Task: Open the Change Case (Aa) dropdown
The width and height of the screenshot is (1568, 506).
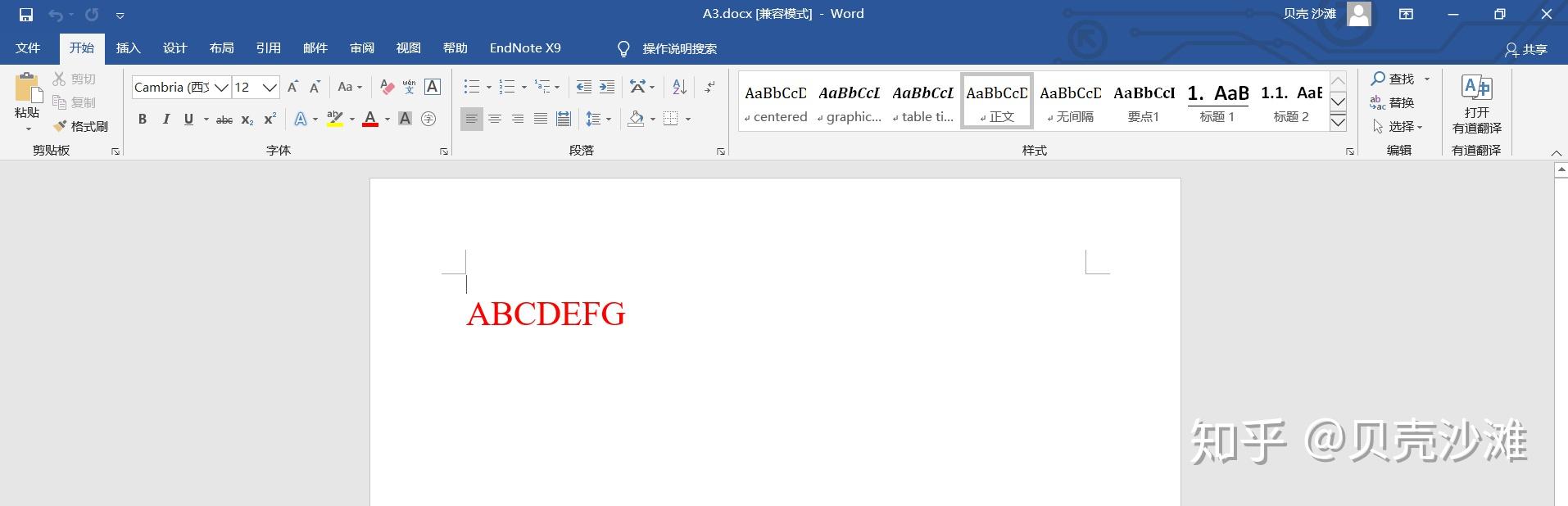Action: (350, 87)
